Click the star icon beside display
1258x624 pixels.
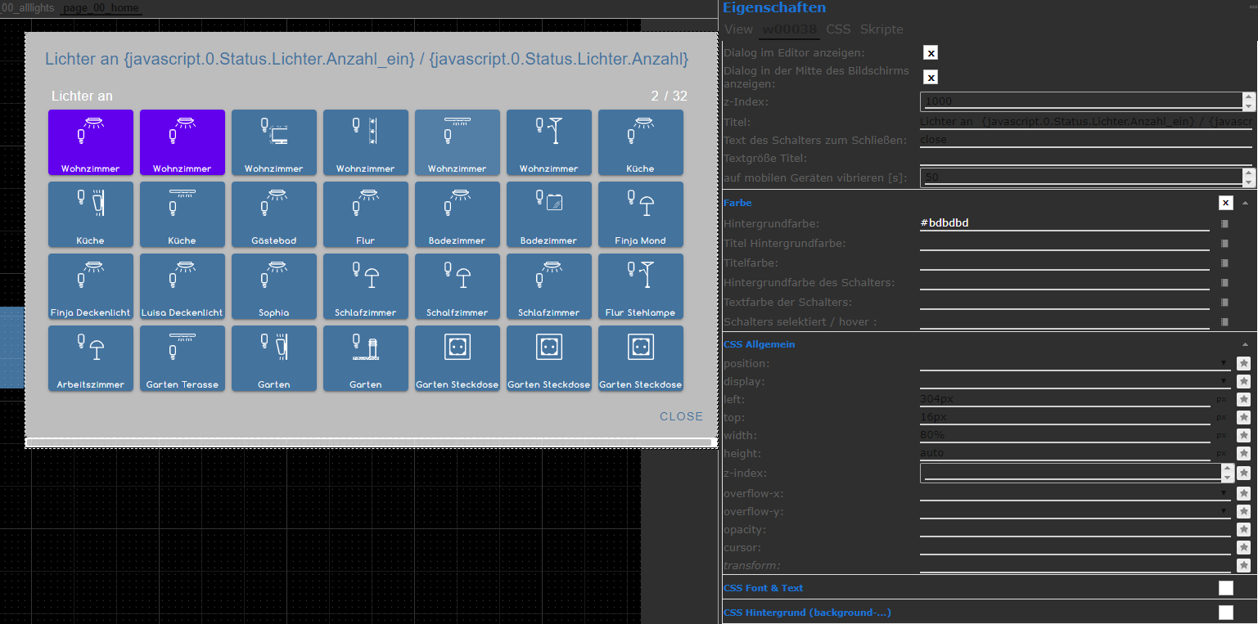[1244, 381]
